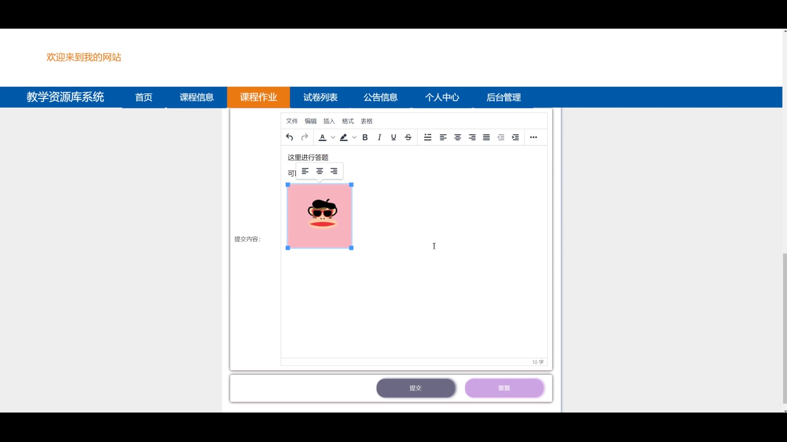Apply strikethrough formatting
Viewport: 787px width, 442px height.
(408, 138)
